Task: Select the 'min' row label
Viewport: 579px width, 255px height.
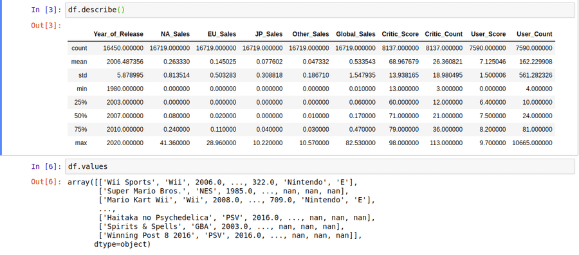Action: (x=82, y=89)
